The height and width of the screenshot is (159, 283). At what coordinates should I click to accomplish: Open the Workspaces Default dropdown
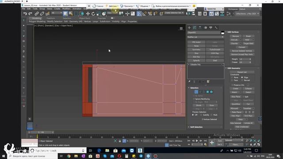click(249, 9)
